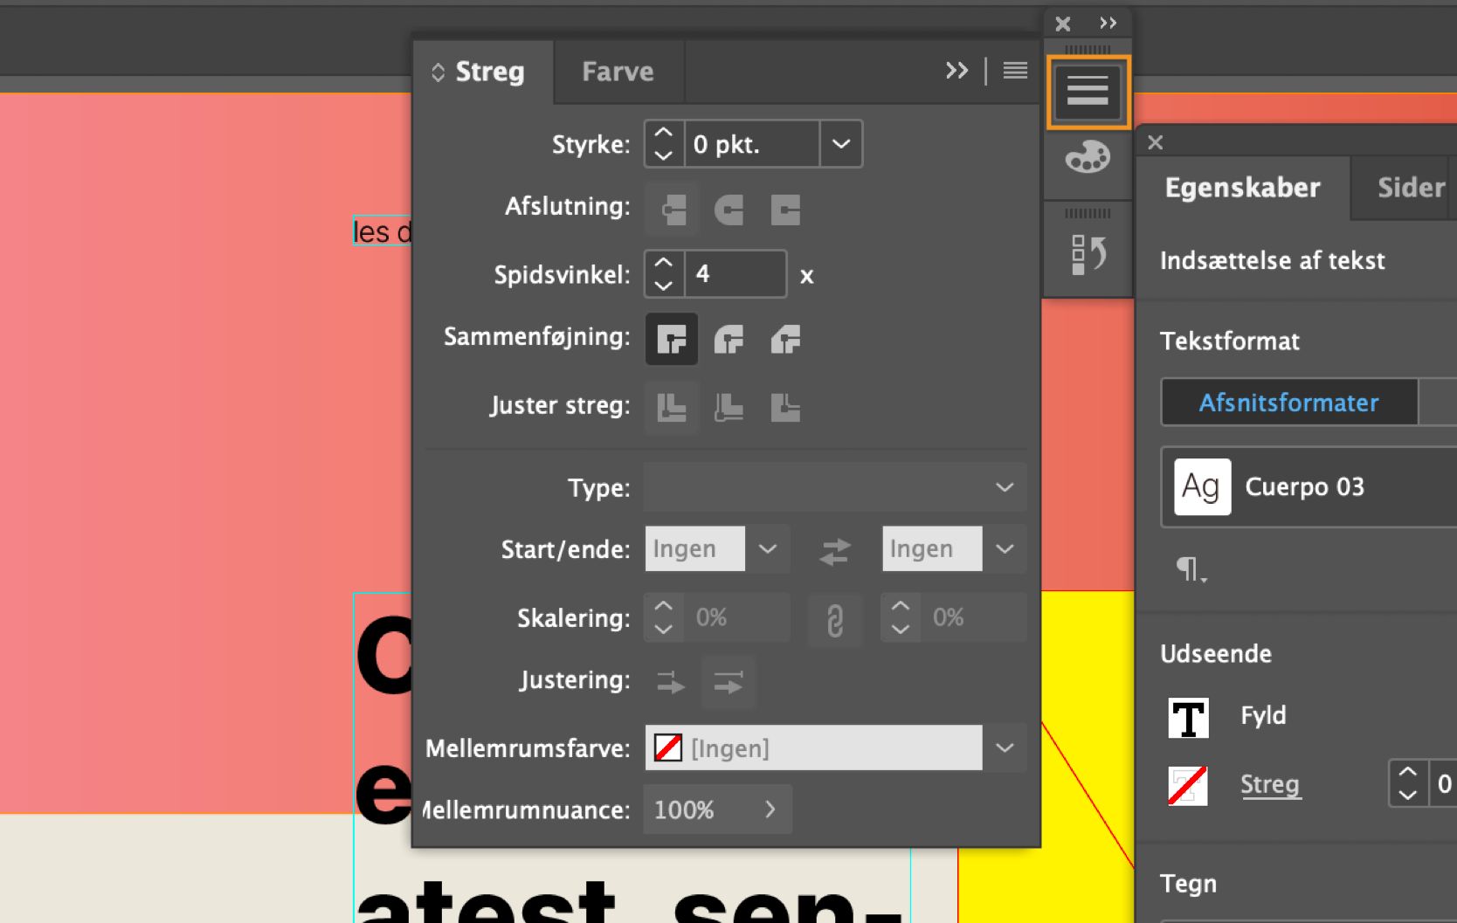Screen dimensions: 1457x923
Task: Close the icon dock panel
Action: pyautogui.click(x=1063, y=24)
